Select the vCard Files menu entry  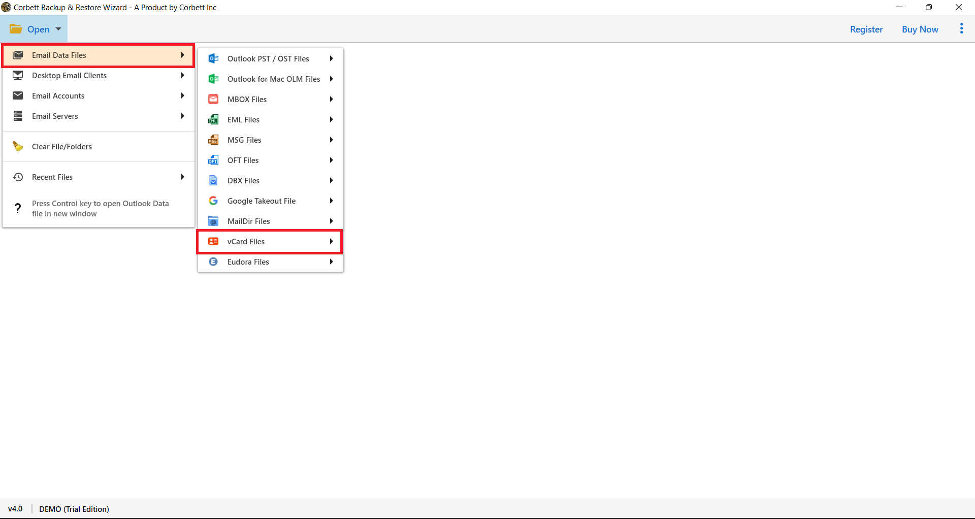(x=270, y=241)
